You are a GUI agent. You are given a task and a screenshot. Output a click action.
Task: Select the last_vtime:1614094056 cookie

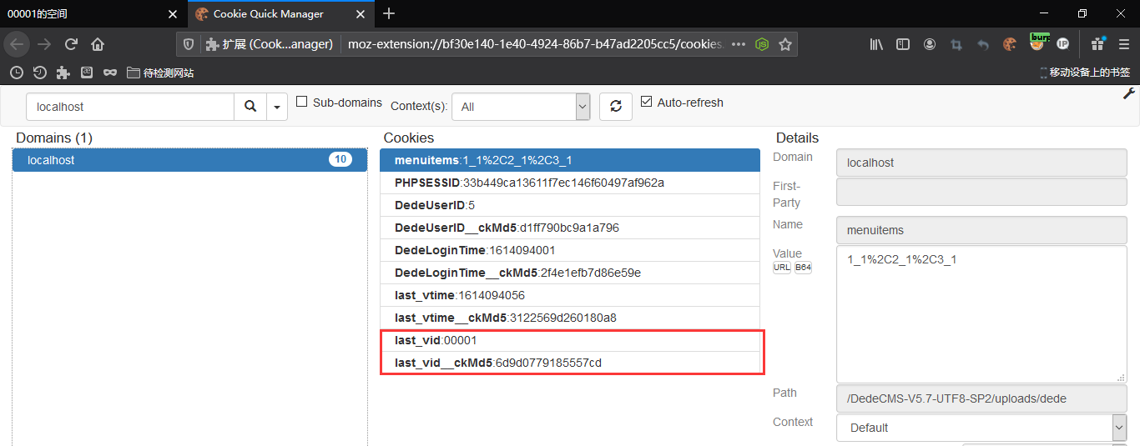[x=570, y=295]
